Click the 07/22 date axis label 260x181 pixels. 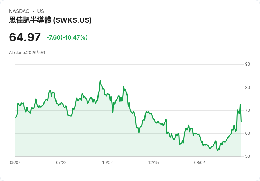[x=61, y=162]
